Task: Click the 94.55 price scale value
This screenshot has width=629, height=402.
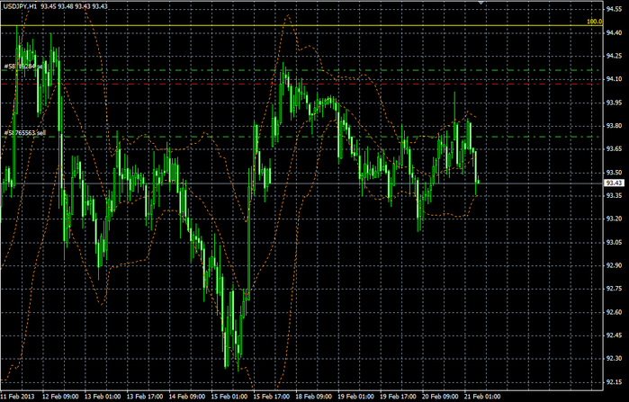Action: [615, 9]
